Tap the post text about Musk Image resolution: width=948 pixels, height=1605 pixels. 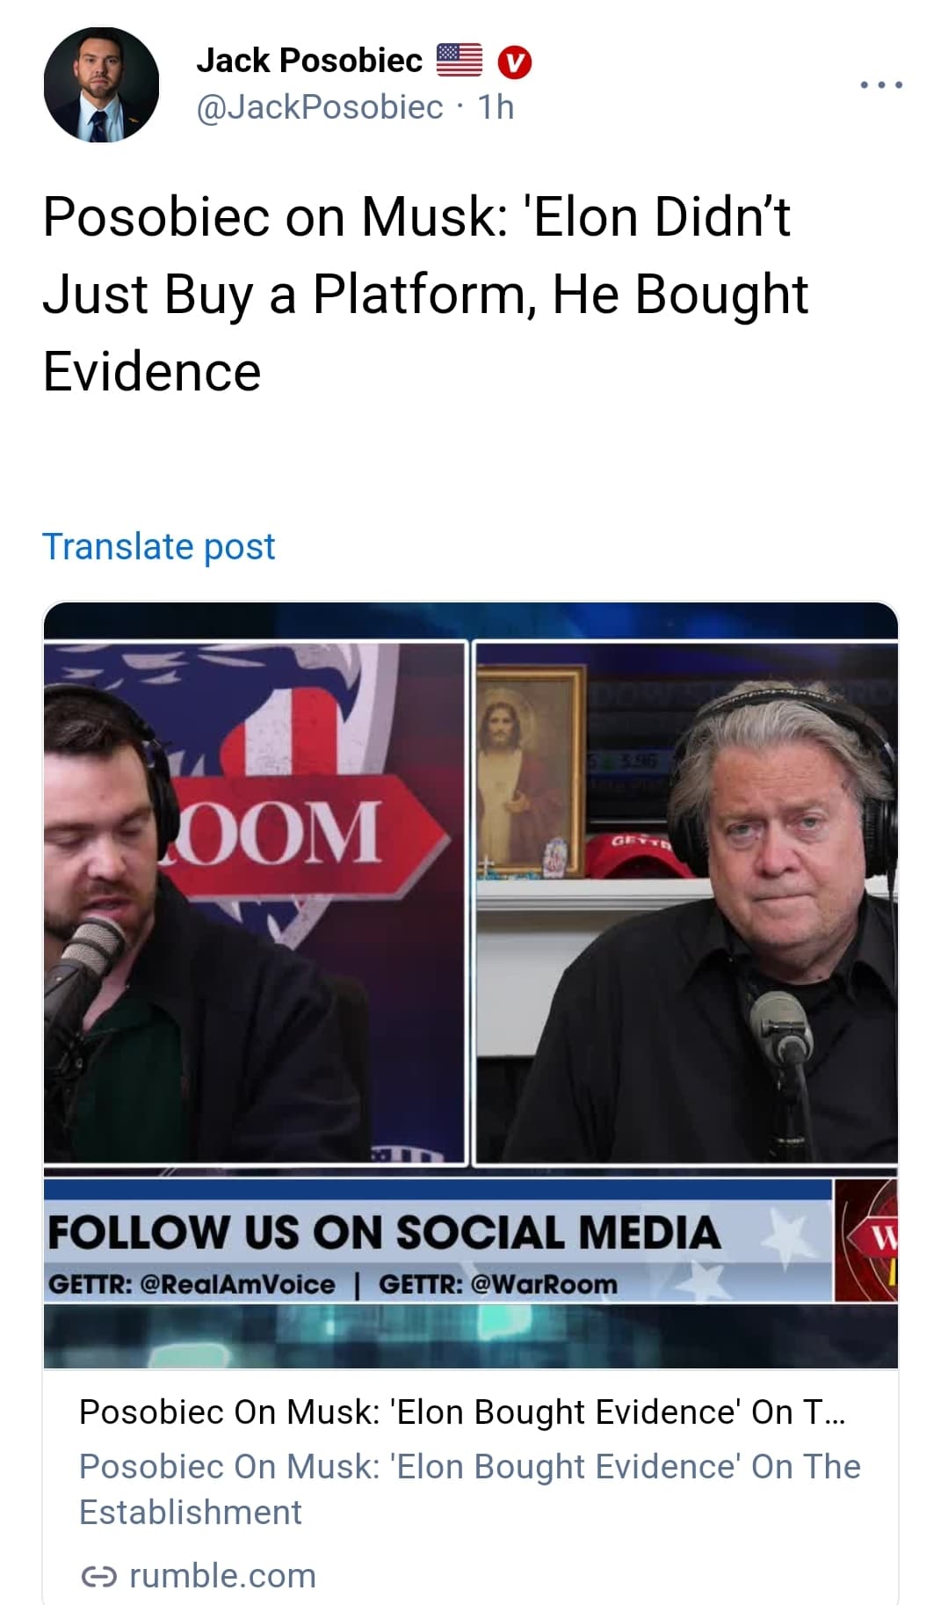click(425, 294)
